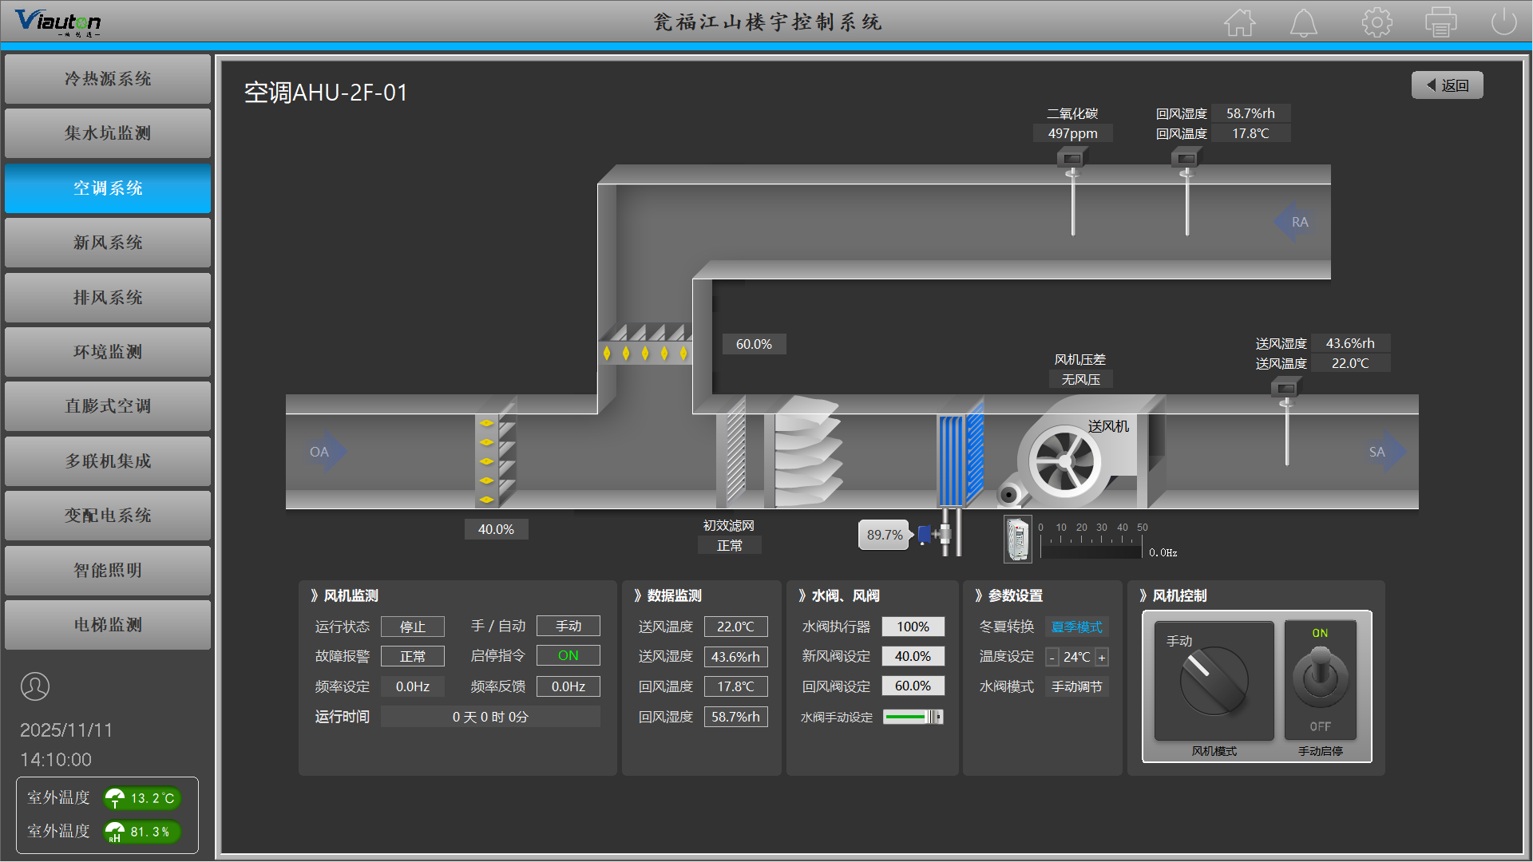
Task: Open 电梯监测 page
Action: 108,625
